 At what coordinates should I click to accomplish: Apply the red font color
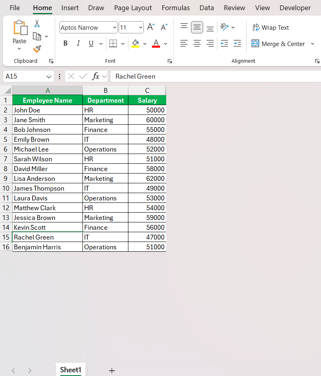pos(156,44)
